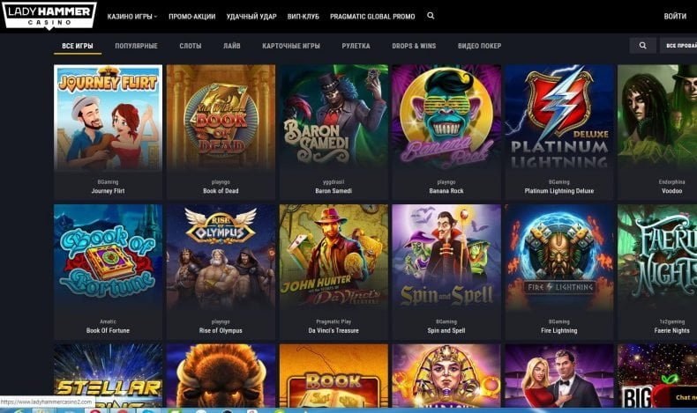Open the search icon in top navigation
The width and height of the screenshot is (697, 413).
[431, 16]
